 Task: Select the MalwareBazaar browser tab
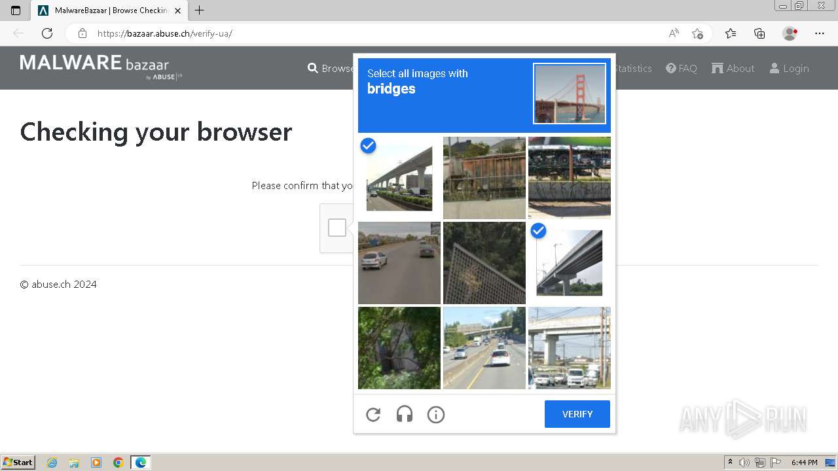pyautogui.click(x=110, y=10)
